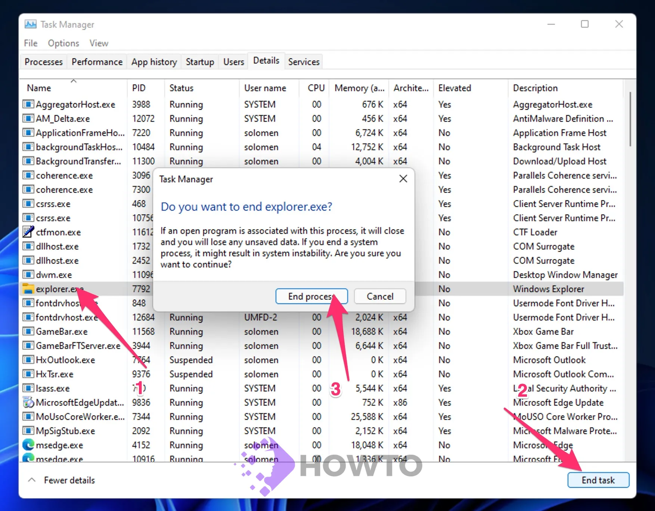Click the Suspended status of HxOutlook.exe
The image size is (655, 511).
point(191,360)
